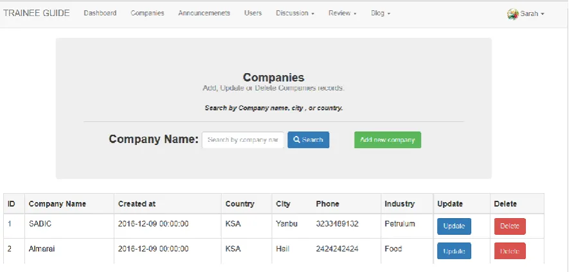Click the phone number 2424242424

[337, 249]
